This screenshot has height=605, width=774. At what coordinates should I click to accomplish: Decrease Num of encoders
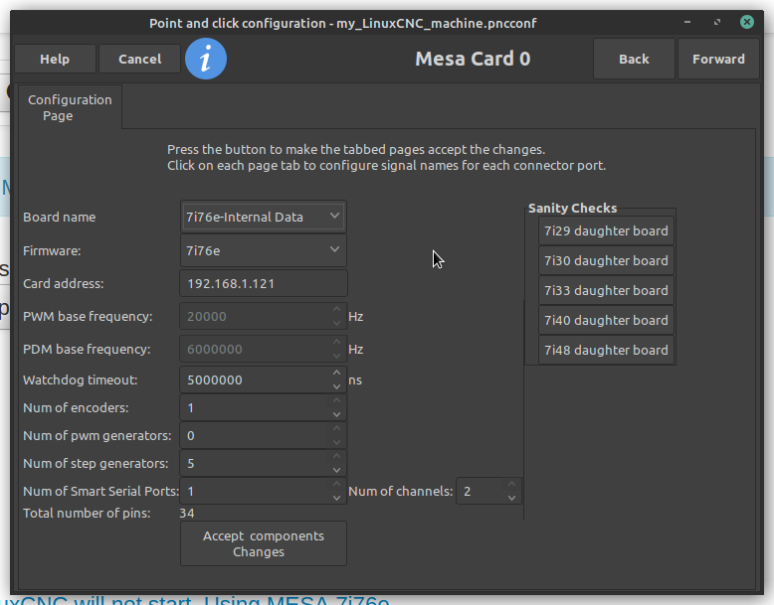pos(336,414)
